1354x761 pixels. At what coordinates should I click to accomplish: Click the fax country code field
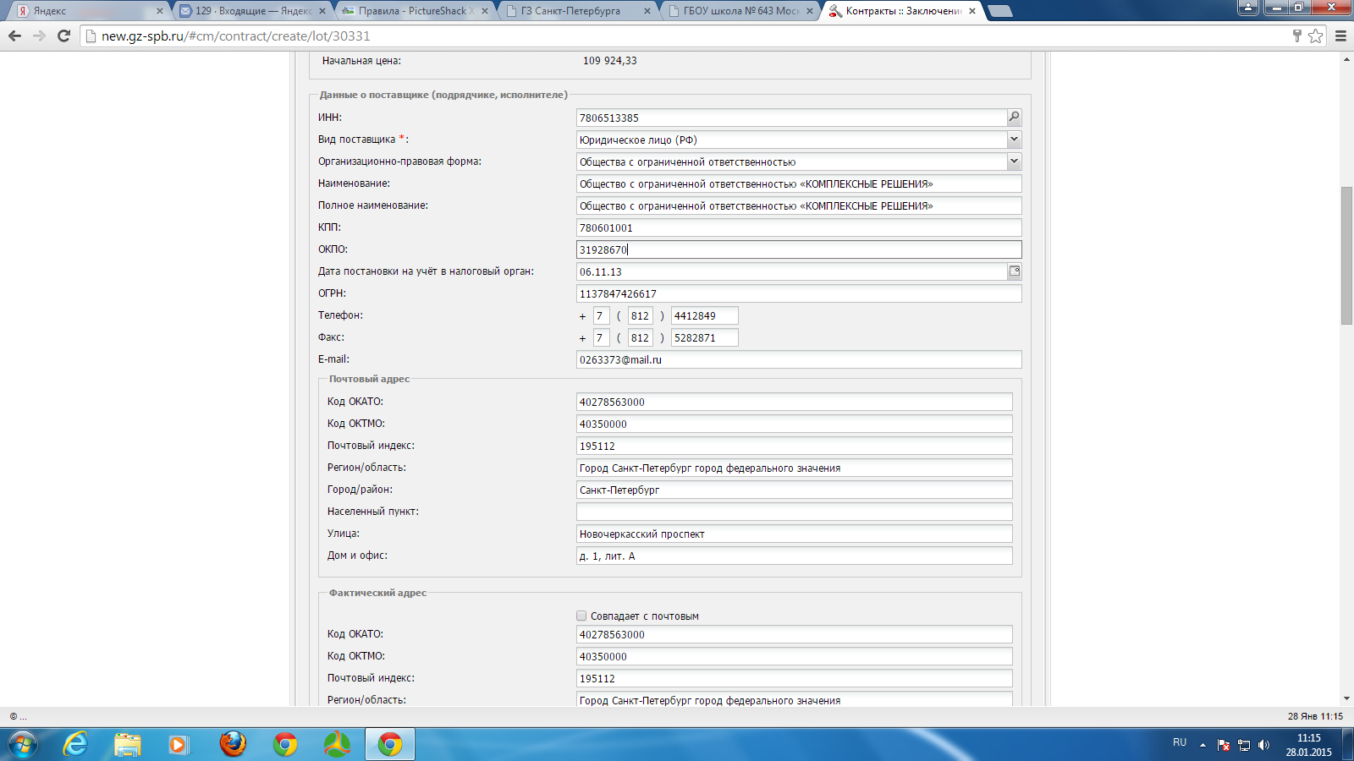601,337
